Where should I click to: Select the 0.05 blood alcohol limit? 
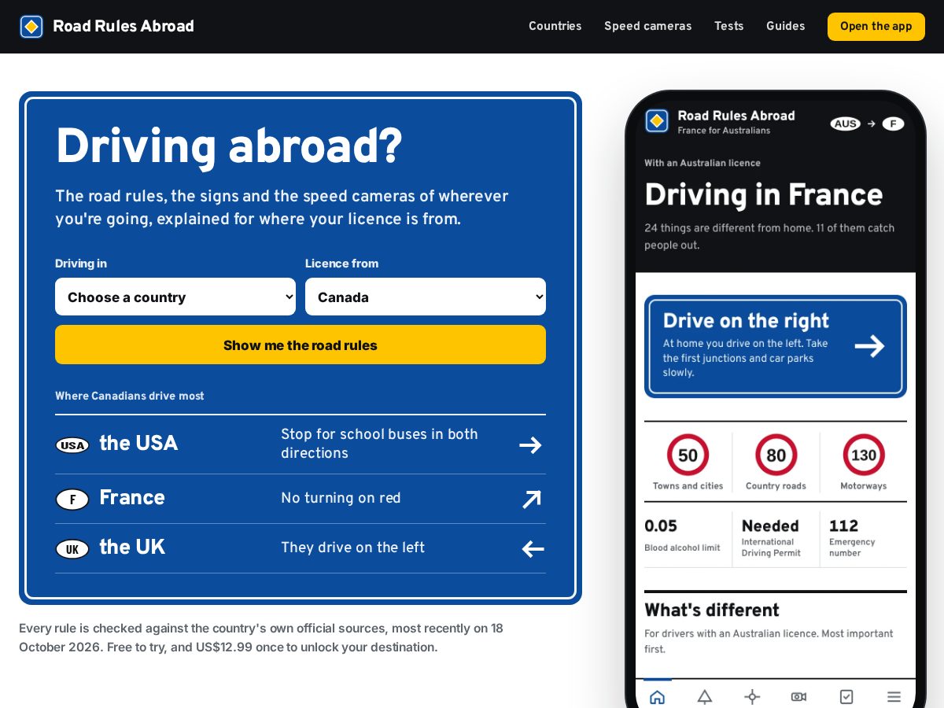(684, 535)
